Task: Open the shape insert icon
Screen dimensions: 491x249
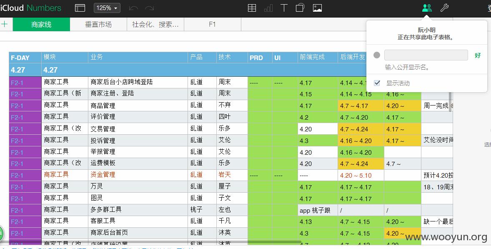Action: pyautogui.click(x=300, y=8)
